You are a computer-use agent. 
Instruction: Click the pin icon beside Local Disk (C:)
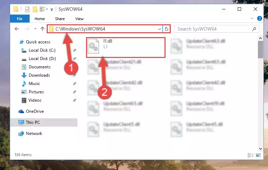tap(74, 50)
